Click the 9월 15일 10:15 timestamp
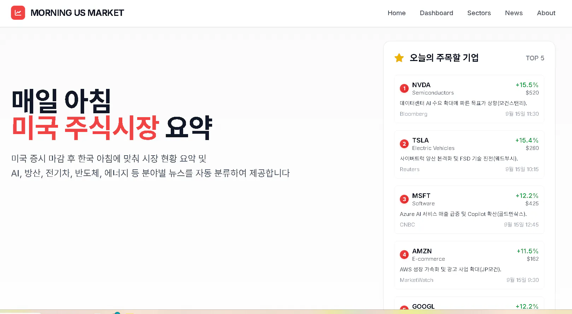This screenshot has width=572, height=314. tap(522, 169)
